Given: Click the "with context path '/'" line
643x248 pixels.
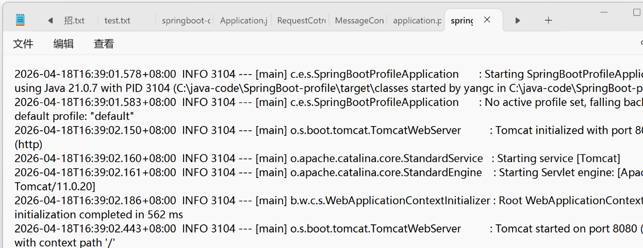Looking at the screenshot, I should tap(64, 242).
